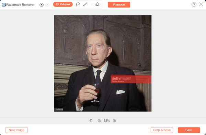Click the 85% zoom level indicator
Screen dimensions: 206x135
[107, 121]
